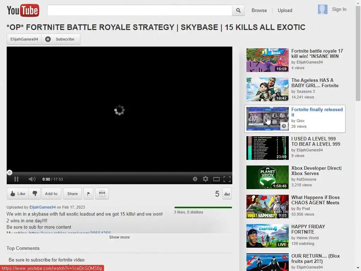
Task: Open the ElijahGames94 channel button
Action: 24,39
